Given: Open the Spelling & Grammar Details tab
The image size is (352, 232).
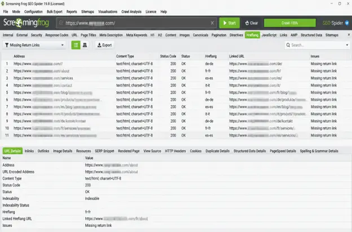Looking at the screenshot, I should (319, 151).
